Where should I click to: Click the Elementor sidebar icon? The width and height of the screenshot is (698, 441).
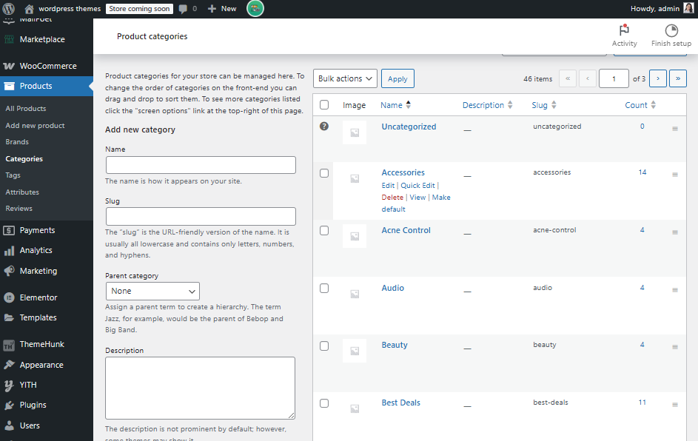[9, 297]
